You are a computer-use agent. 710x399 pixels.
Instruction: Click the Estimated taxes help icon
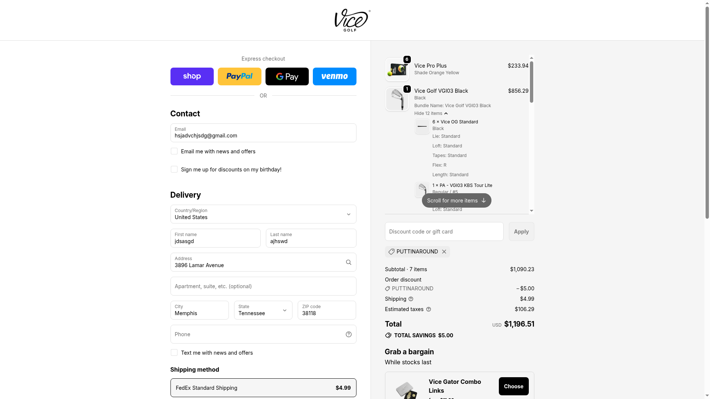click(429, 309)
